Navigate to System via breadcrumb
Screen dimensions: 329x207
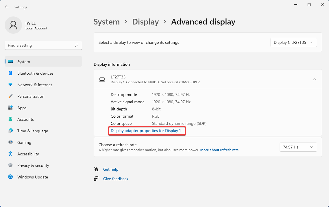(106, 22)
